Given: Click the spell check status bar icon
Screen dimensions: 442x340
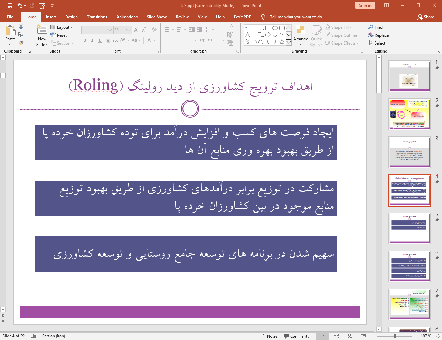Looking at the screenshot, I should pos(34,336).
